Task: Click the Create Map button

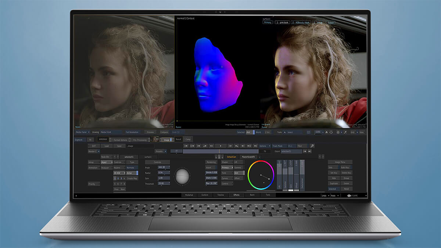Action: click(x=132, y=178)
